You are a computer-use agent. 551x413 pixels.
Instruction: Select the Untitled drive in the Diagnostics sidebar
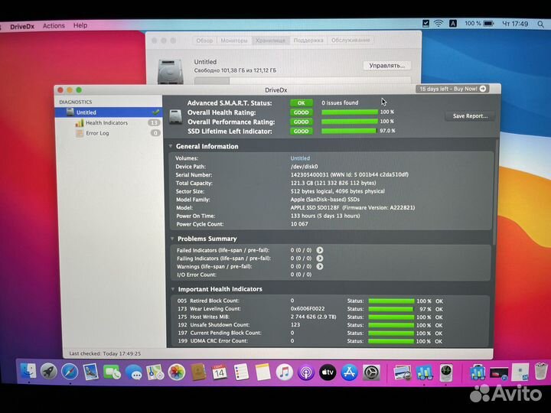[x=109, y=112]
